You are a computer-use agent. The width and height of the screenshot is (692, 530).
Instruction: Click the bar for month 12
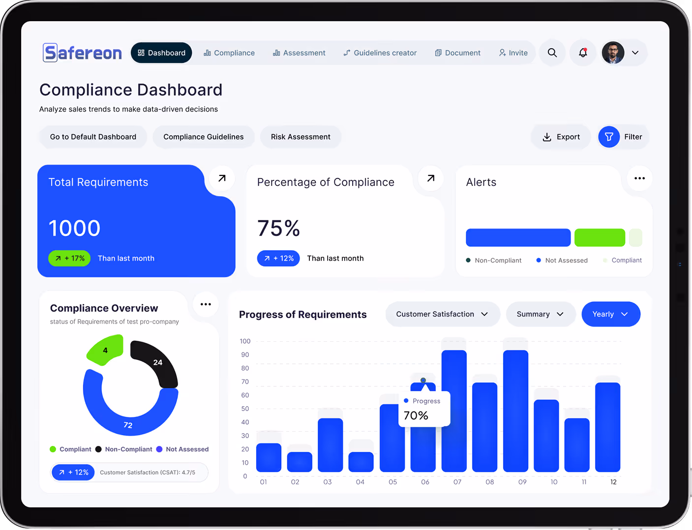point(608,427)
